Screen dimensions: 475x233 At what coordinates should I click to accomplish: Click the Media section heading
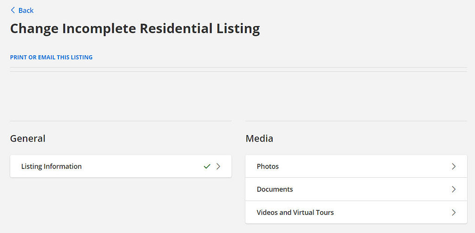point(259,138)
